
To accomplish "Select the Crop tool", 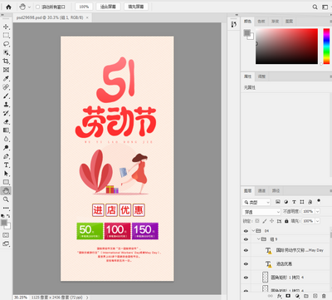I will coord(6,61).
